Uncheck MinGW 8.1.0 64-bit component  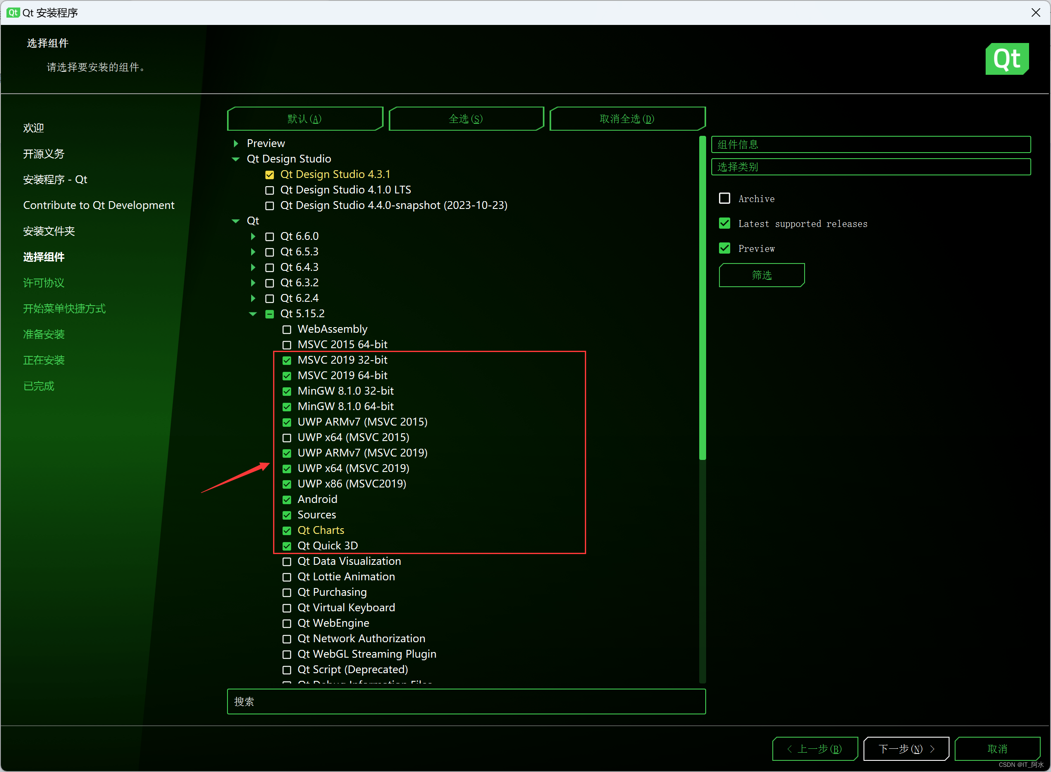pyautogui.click(x=286, y=407)
